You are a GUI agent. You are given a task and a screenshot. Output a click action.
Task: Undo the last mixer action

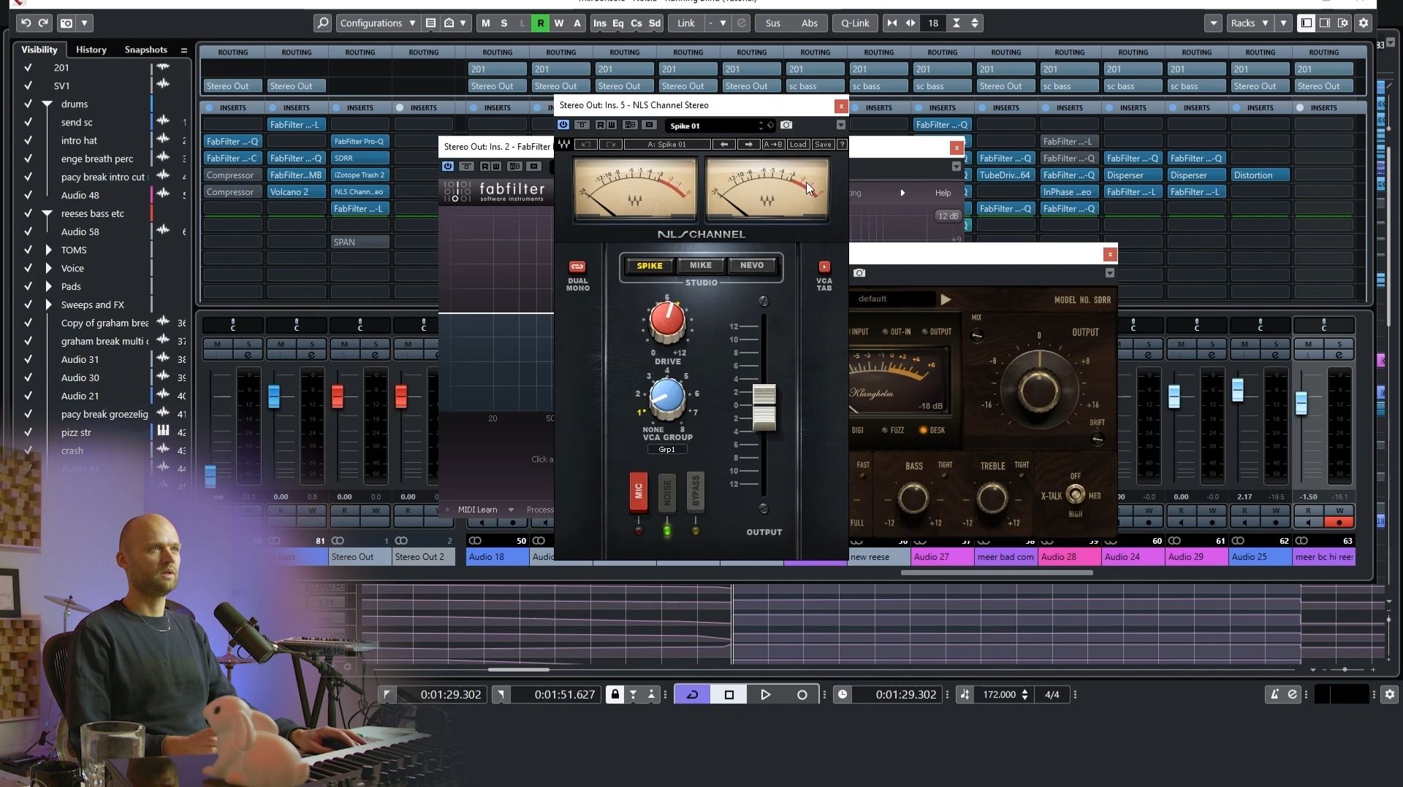pos(26,23)
